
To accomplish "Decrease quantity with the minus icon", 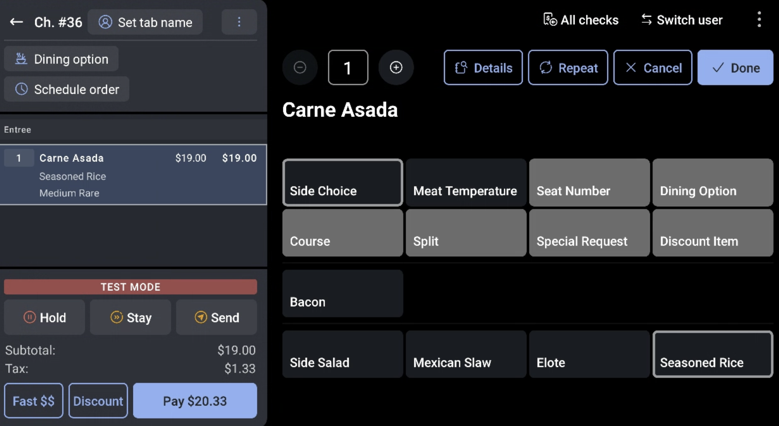I will coord(300,67).
